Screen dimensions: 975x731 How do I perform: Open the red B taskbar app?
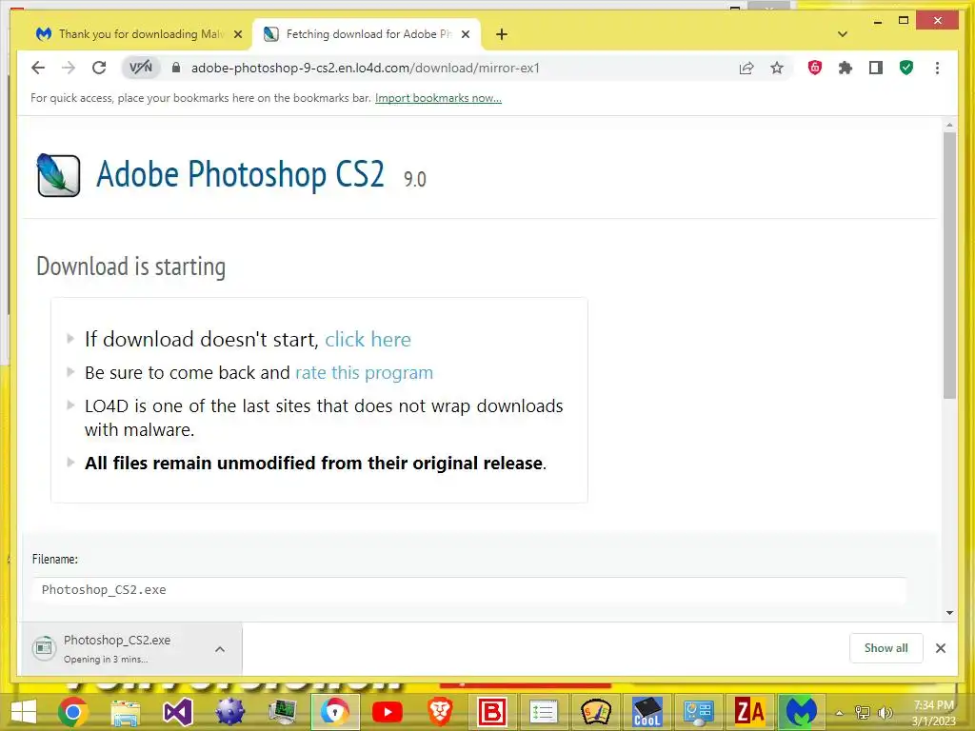click(x=492, y=712)
